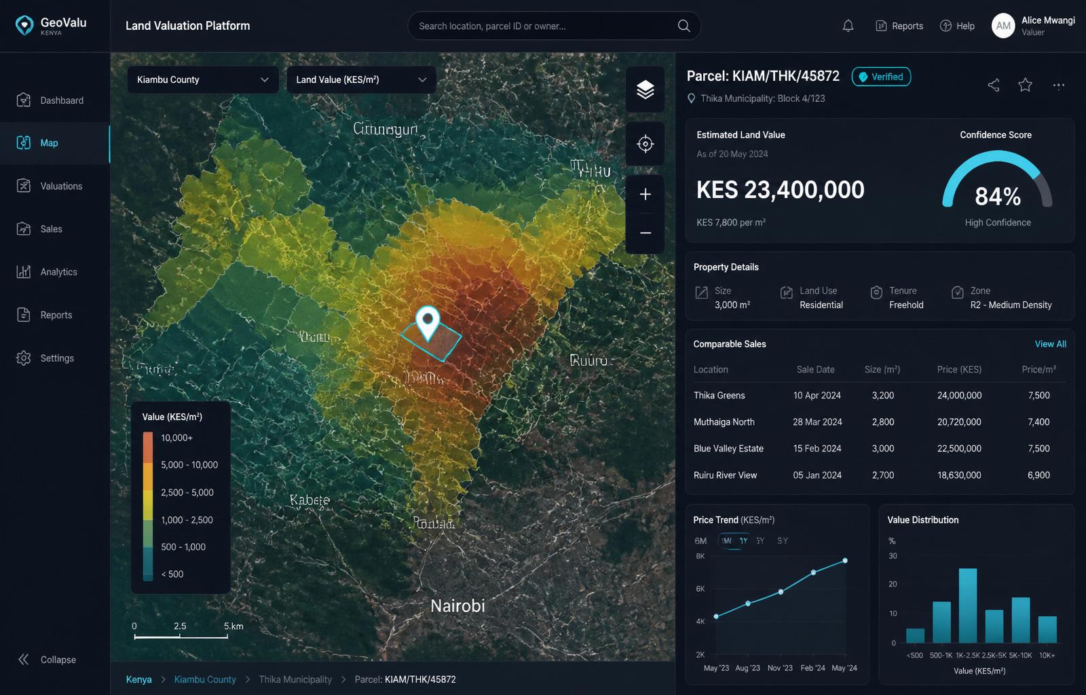The width and height of the screenshot is (1086, 695).
Task: Open the parcel more options menu
Action: tap(1059, 86)
